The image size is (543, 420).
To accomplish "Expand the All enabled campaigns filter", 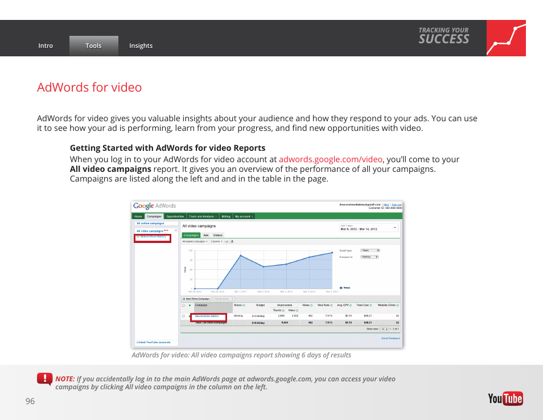I will [x=195, y=241].
